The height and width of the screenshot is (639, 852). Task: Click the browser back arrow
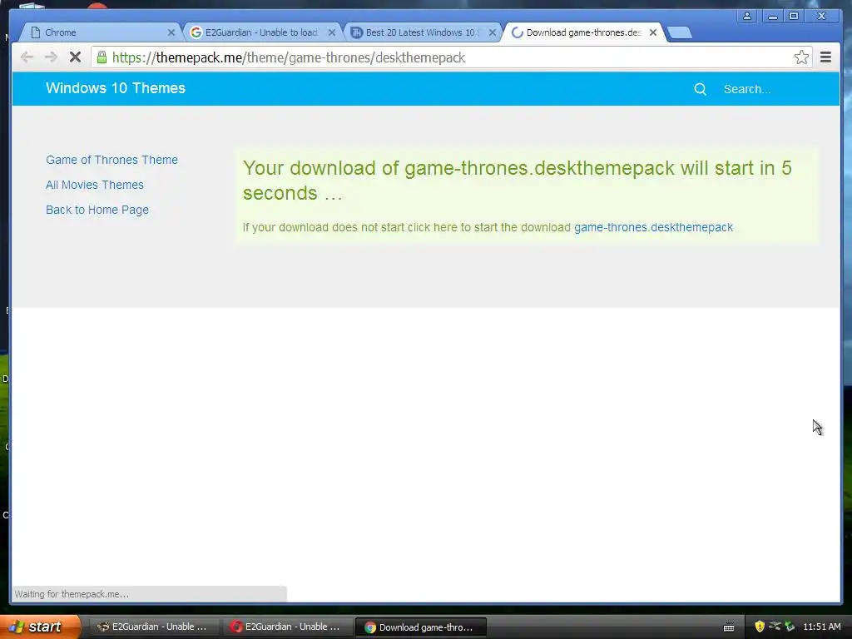coord(27,57)
